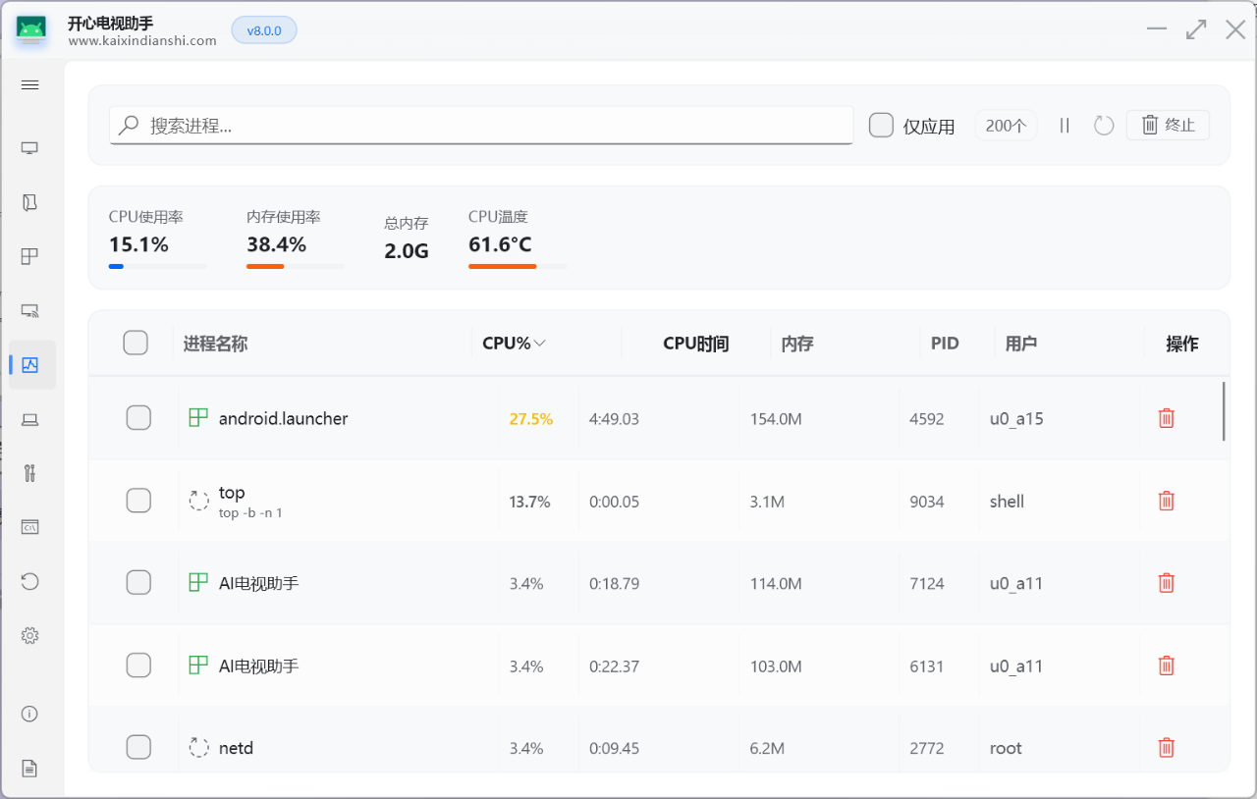This screenshot has width=1257, height=799.
Task: Open the 200个 process count selector
Action: 1006,126
